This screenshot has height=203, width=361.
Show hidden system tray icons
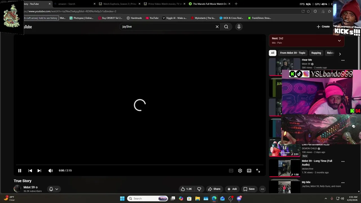pos(326,198)
